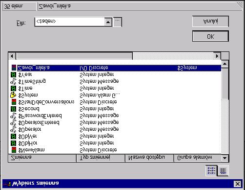
Task: Open the Filtr combo box dropdown arrow
Action: [108, 22]
